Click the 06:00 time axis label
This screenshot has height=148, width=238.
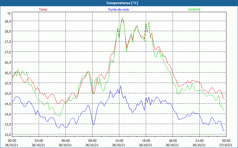[x=65, y=141]
